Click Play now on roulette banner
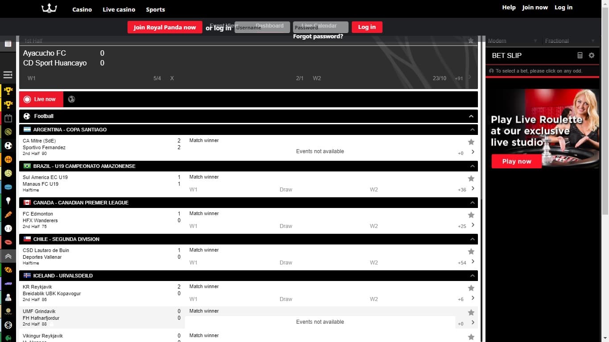Screen dimensions: 609x342 517,161
